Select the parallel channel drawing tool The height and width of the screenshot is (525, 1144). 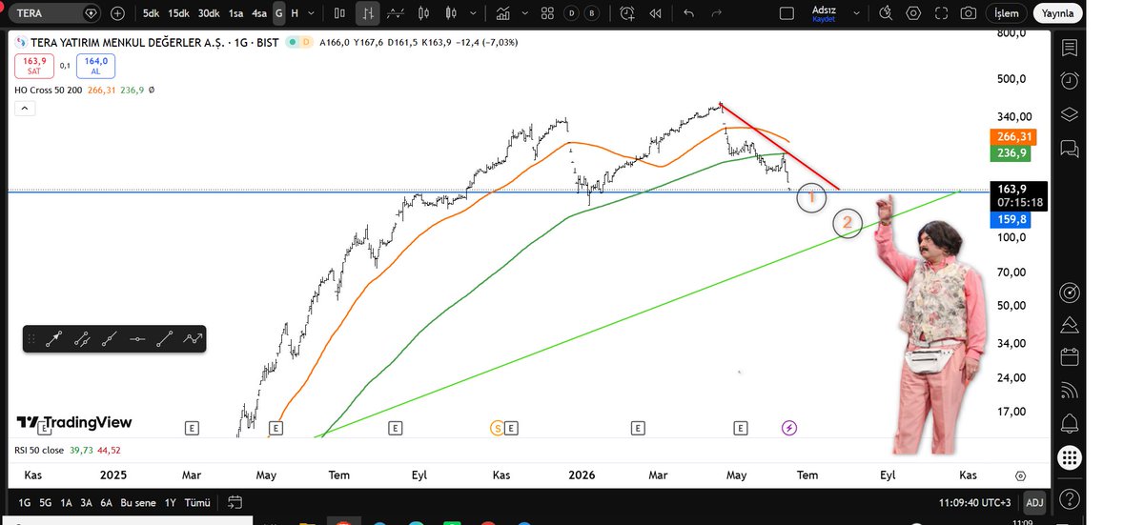coord(82,338)
